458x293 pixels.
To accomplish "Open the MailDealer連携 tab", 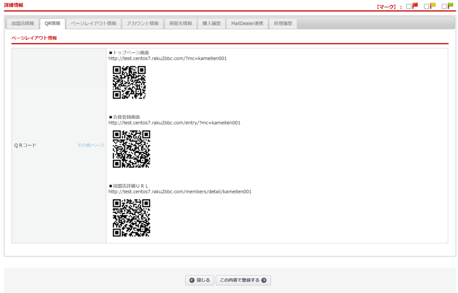I will pos(247,23).
